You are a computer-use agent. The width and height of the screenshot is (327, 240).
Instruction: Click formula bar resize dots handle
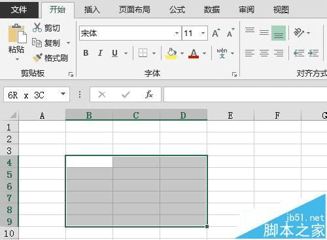pos(80,94)
